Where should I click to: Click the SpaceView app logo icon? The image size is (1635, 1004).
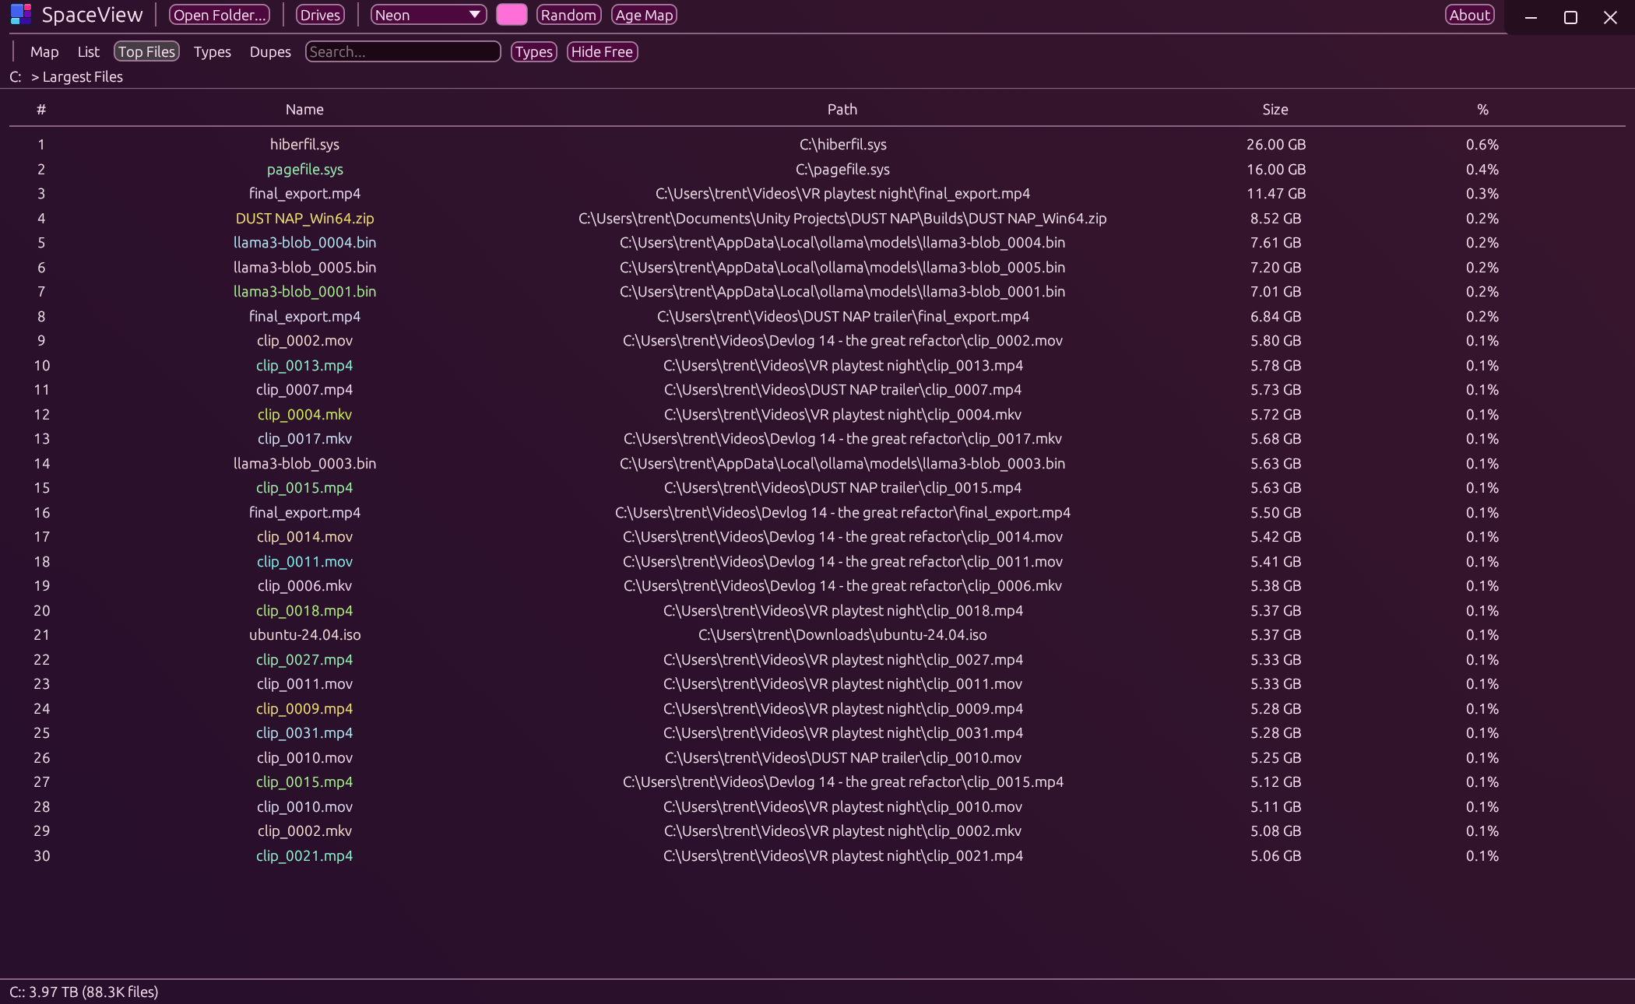click(x=21, y=14)
